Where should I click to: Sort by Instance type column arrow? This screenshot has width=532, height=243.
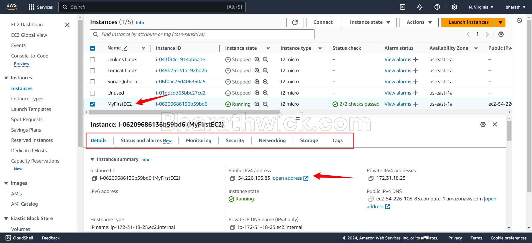click(x=320, y=48)
